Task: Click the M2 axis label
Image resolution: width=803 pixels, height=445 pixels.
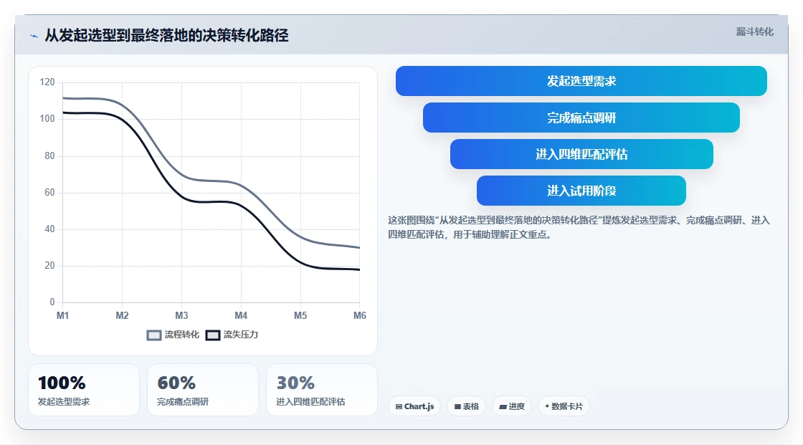Action: click(x=122, y=315)
